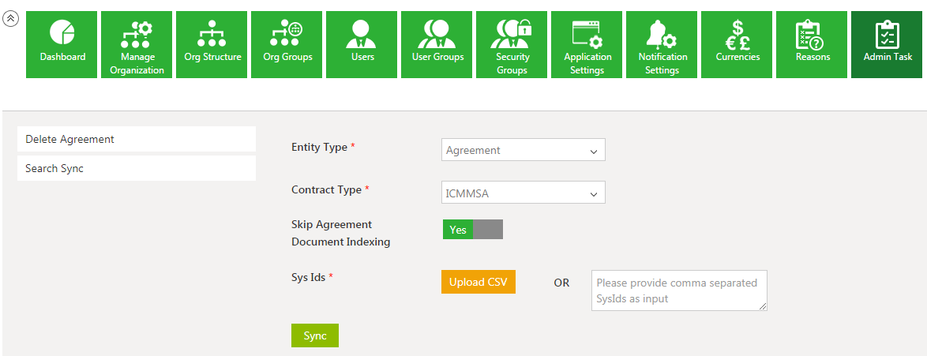Click the Upload CSV button
This screenshot has width=927, height=356.
pos(478,282)
